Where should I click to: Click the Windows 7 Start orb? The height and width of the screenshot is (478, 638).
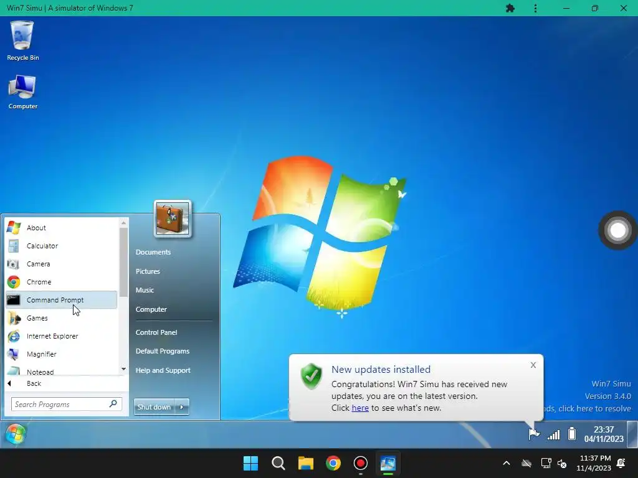pyautogui.click(x=16, y=434)
